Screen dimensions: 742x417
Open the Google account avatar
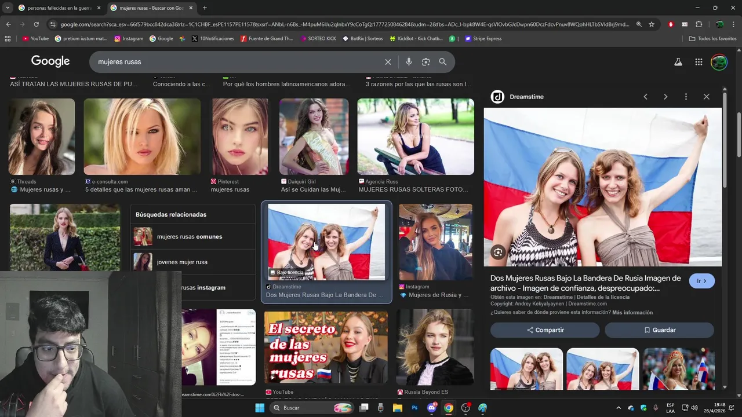pos(719,62)
